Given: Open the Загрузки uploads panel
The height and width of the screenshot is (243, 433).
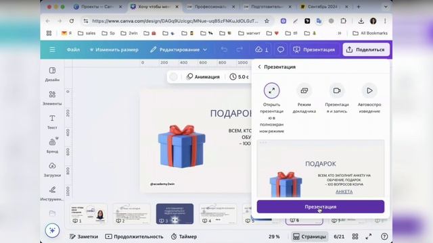Looking at the screenshot, I should (x=52, y=169).
